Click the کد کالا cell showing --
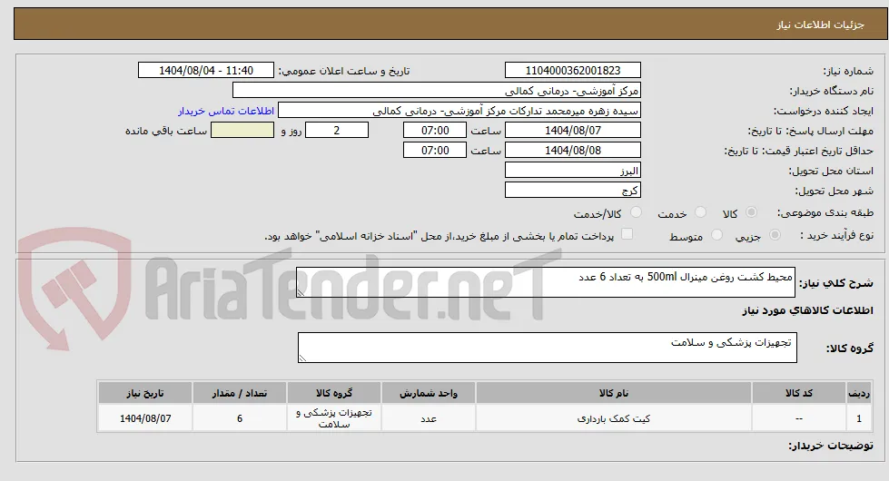This screenshot has width=889, height=481. [x=799, y=418]
